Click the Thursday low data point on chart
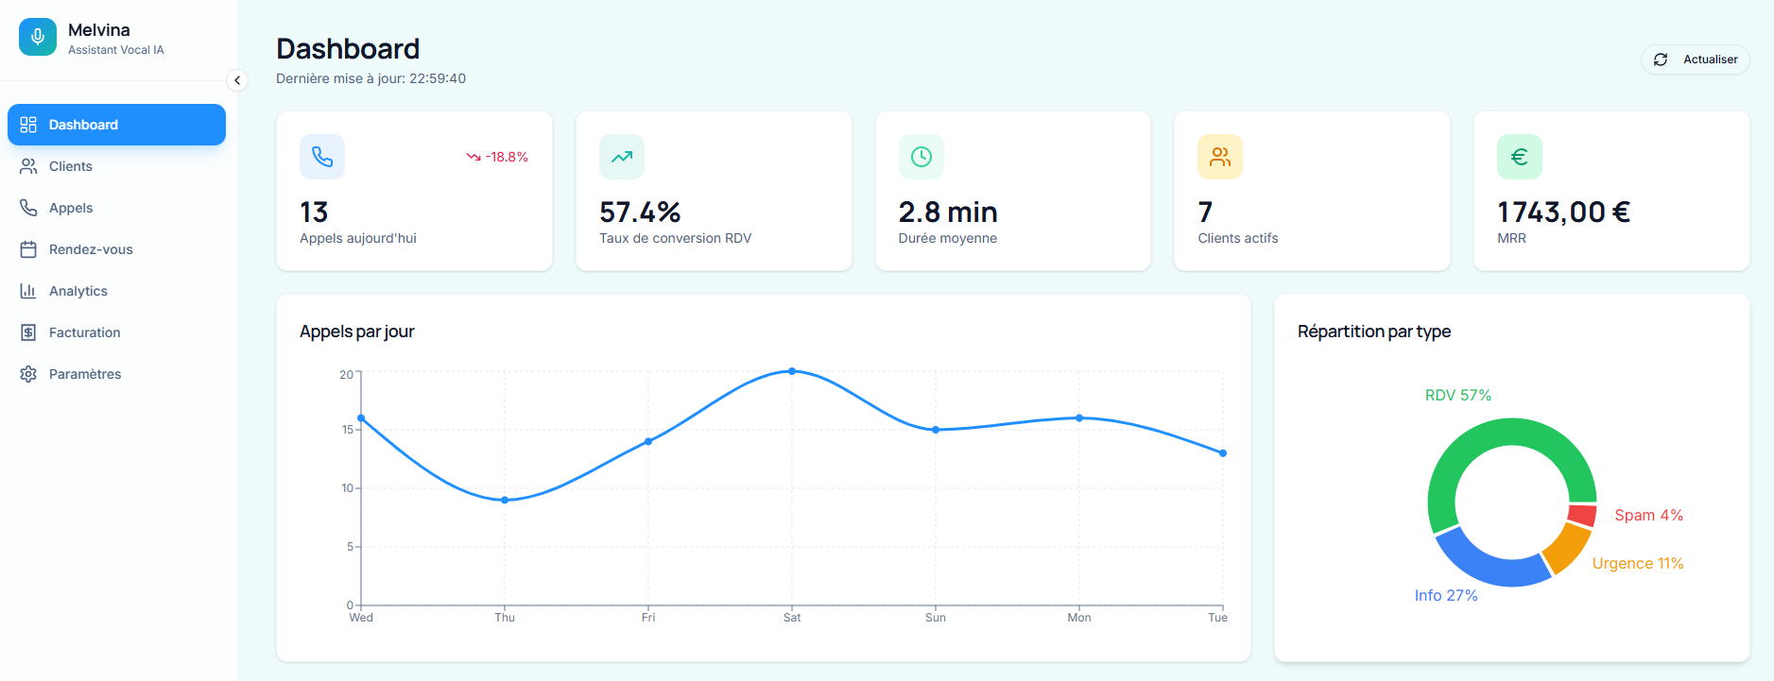Viewport: 1774px width, 681px height. [x=505, y=500]
